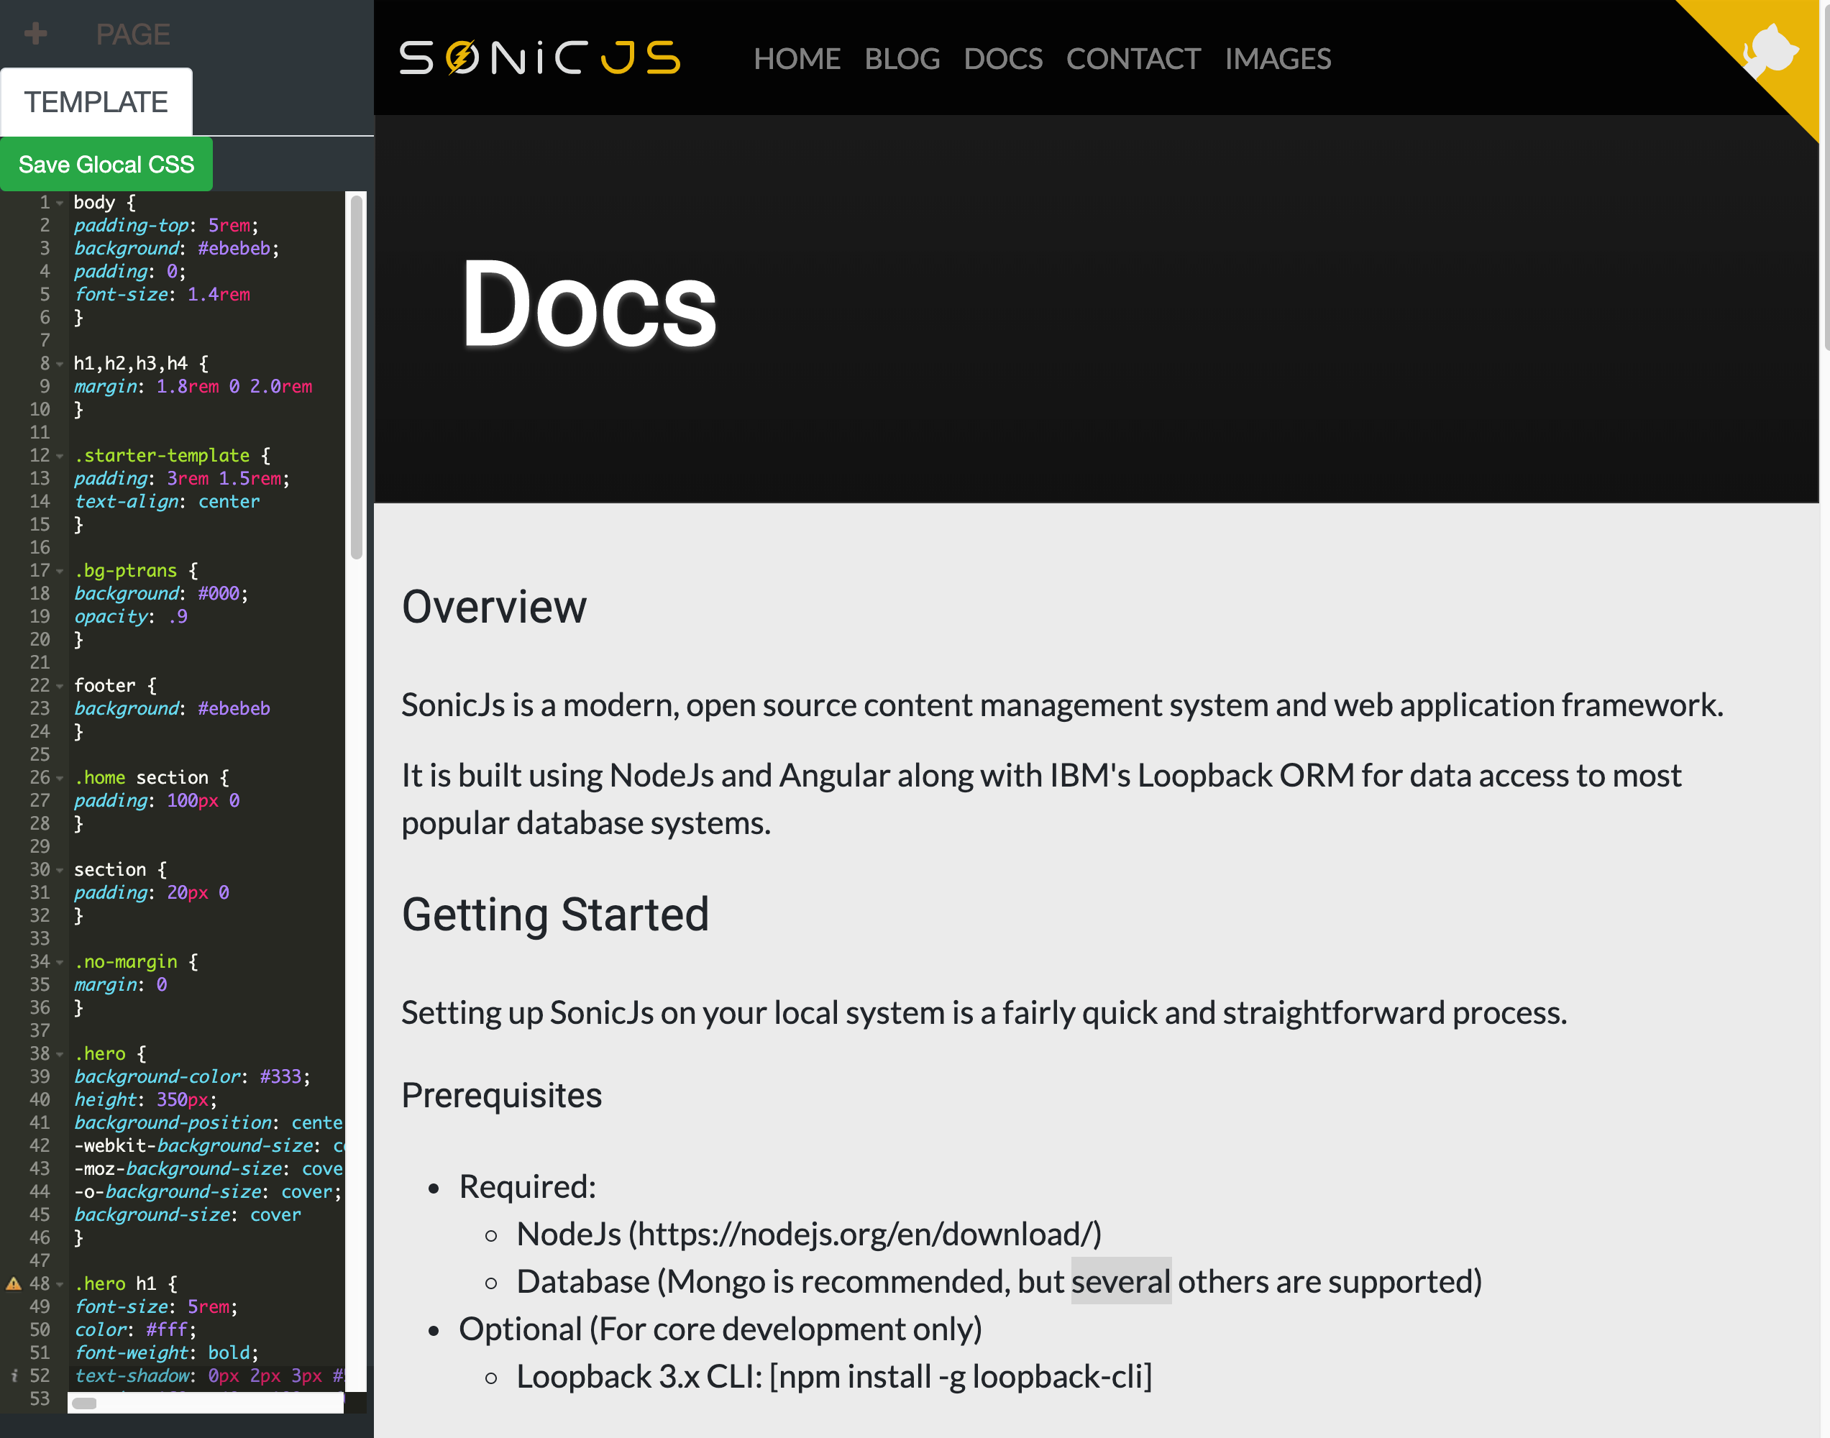Go to HOME in navigation

pos(796,58)
